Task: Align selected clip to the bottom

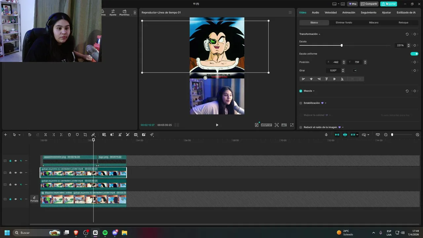Action: pos(342,79)
